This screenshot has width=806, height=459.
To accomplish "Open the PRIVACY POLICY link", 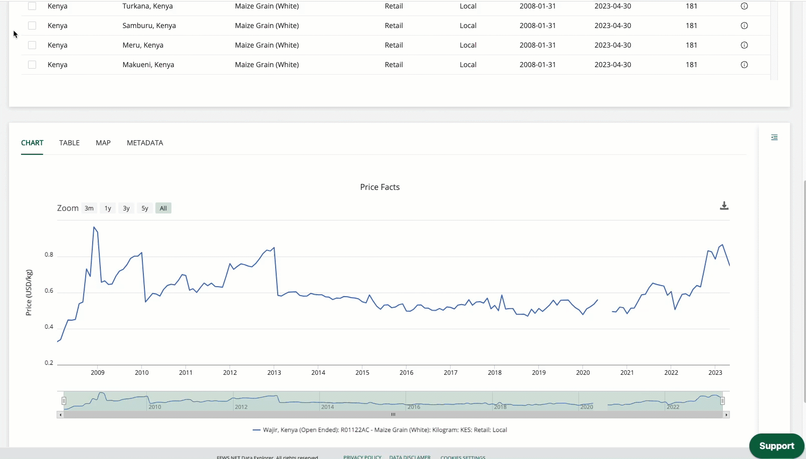I will [x=362, y=456].
